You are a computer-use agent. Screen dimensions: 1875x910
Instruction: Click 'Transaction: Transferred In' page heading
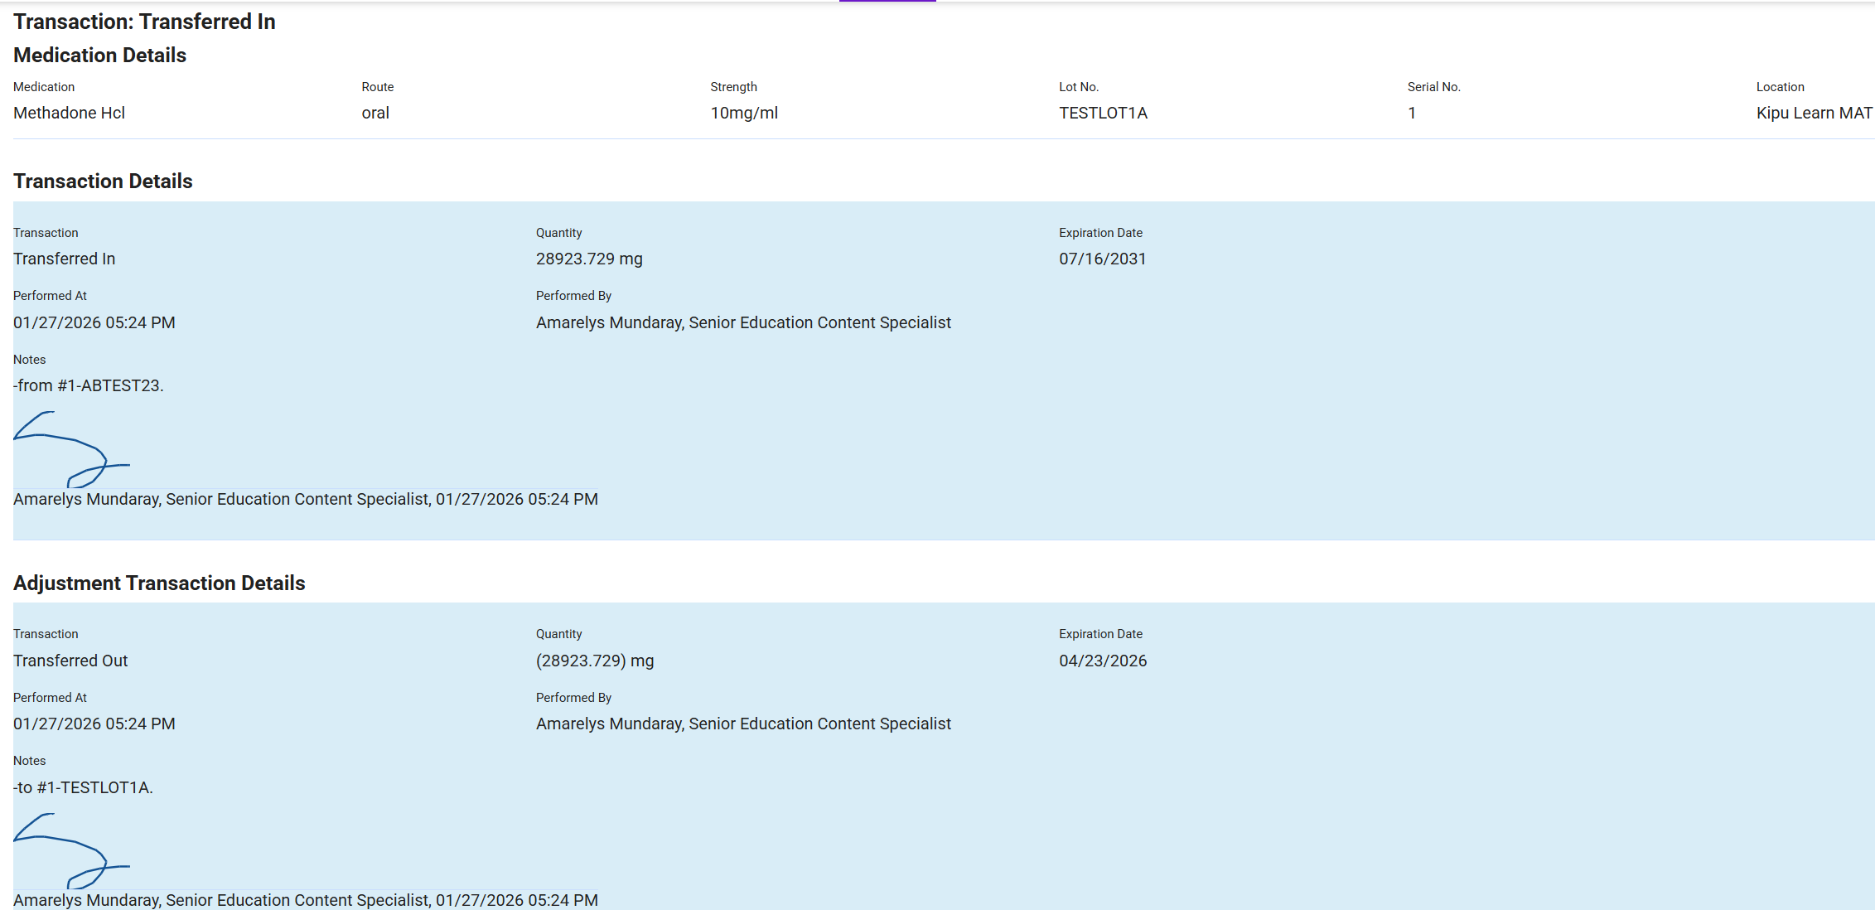[x=144, y=22]
